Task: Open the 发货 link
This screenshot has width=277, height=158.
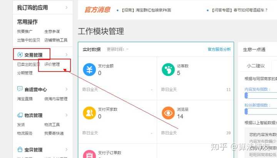Action: coord(21,125)
